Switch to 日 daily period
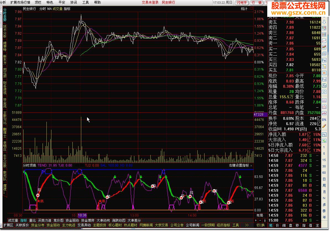 coord(324,179)
